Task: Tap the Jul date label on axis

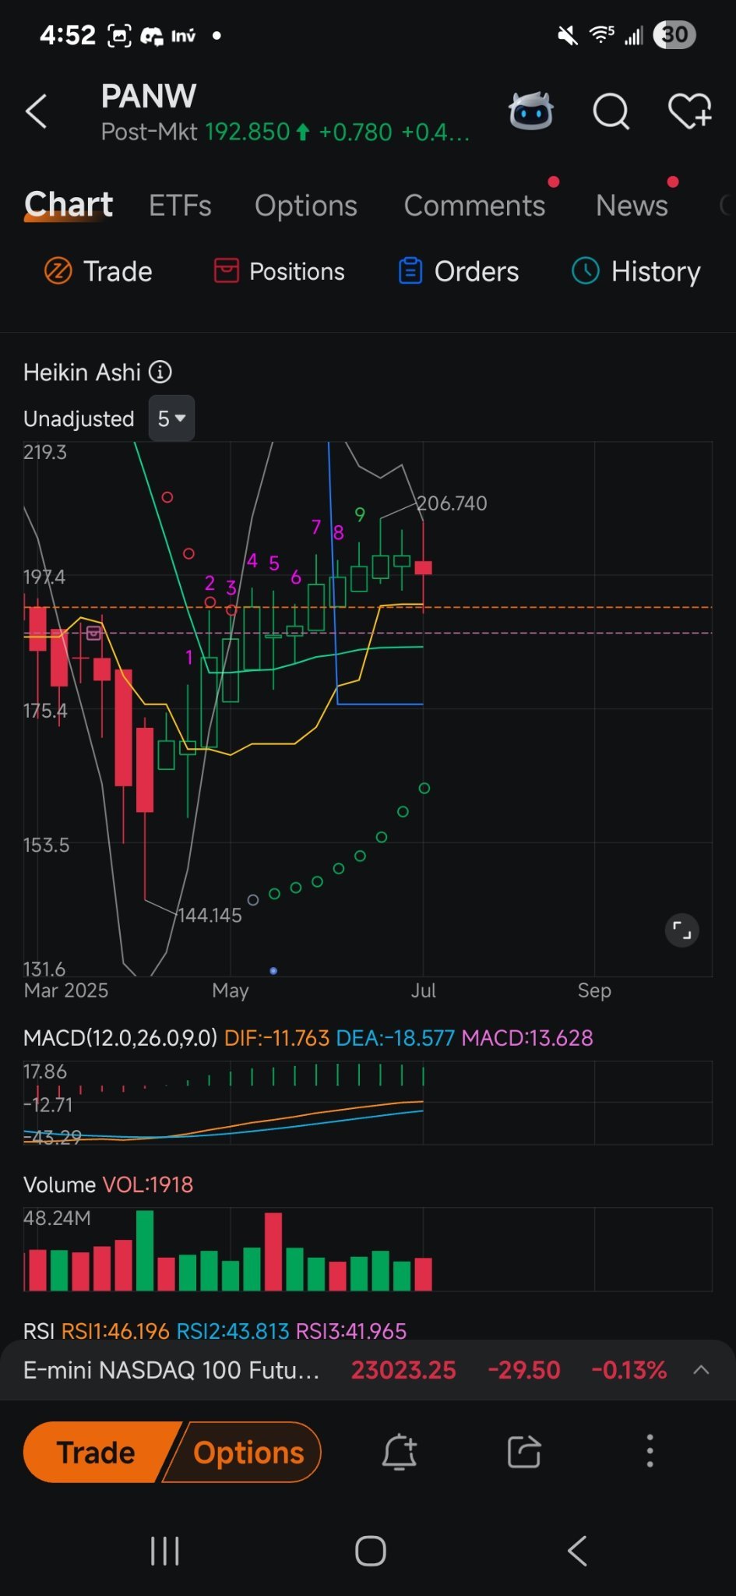Action: click(423, 990)
